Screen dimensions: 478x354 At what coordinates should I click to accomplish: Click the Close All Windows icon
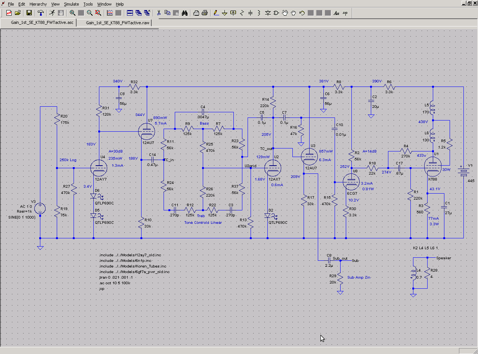click(147, 13)
